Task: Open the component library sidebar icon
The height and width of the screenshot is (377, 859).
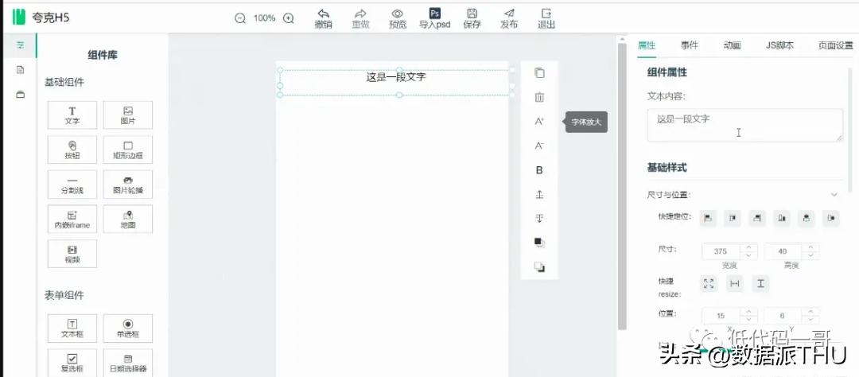Action: point(20,45)
